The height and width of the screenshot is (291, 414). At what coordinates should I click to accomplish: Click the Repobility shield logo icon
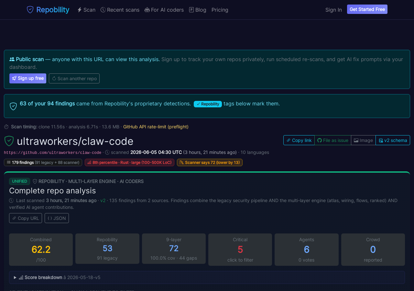pos(30,10)
